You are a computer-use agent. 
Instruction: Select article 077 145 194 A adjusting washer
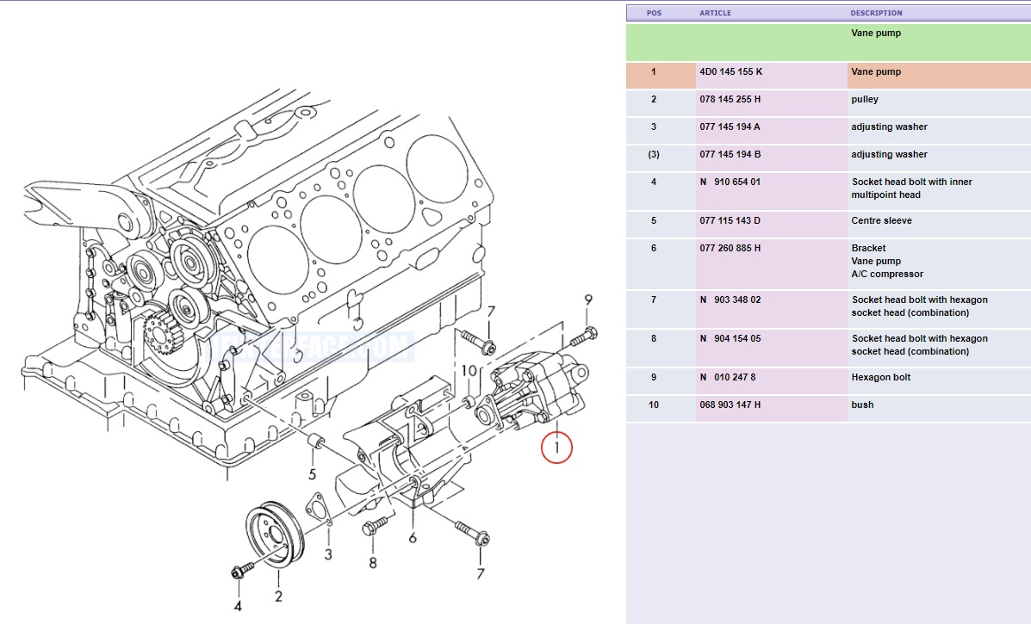(x=730, y=127)
